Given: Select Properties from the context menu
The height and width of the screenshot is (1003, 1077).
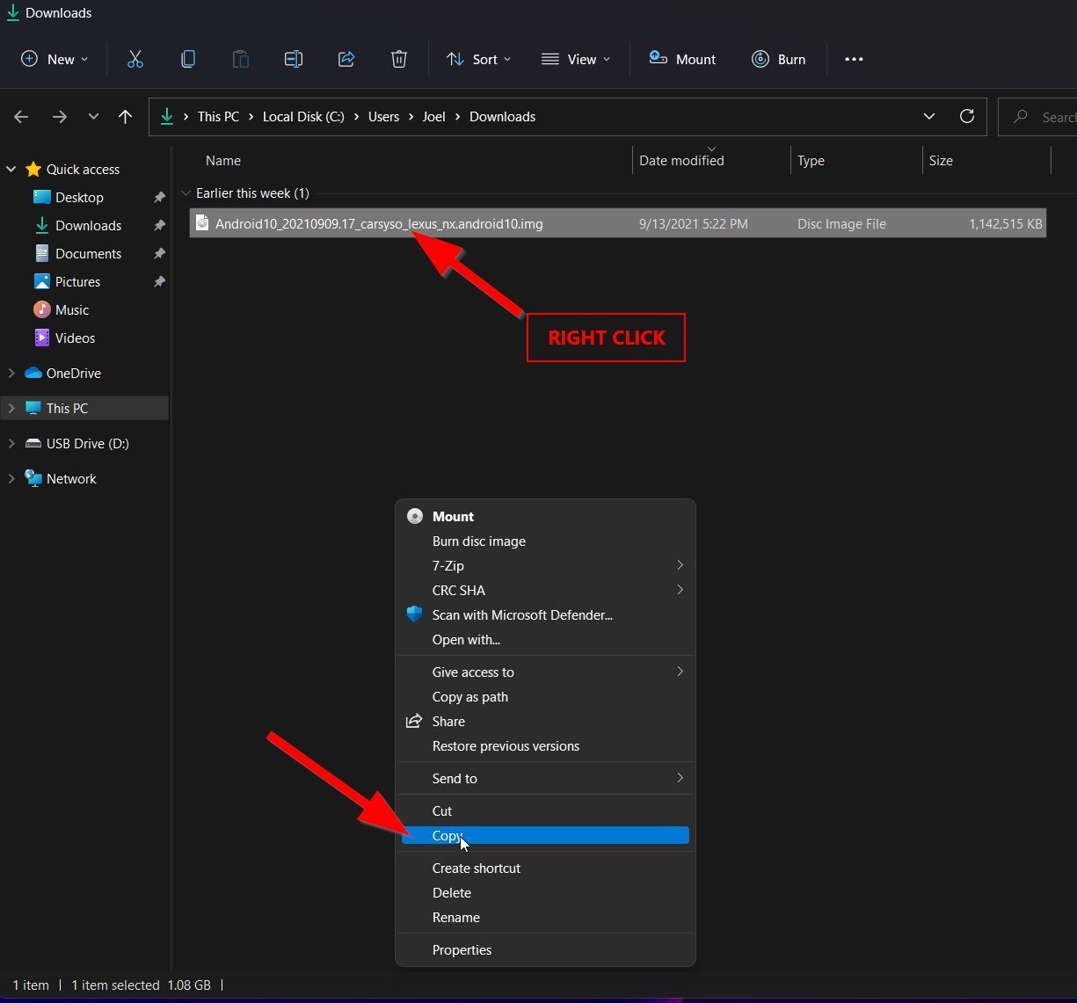Looking at the screenshot, I should pos(462,949).
